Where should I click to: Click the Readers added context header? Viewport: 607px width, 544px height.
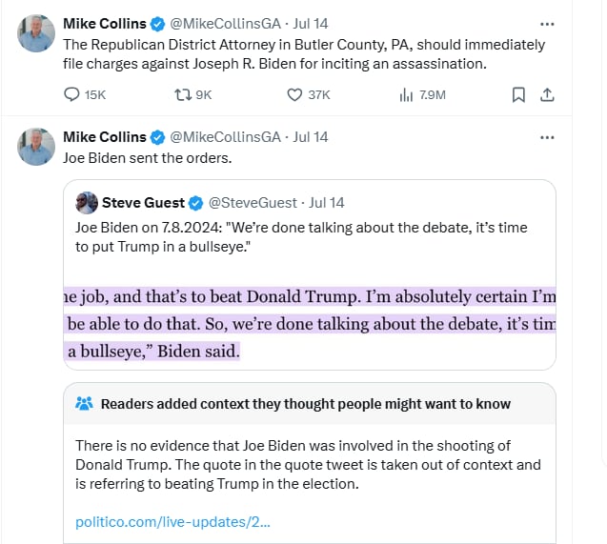[305, 404]
